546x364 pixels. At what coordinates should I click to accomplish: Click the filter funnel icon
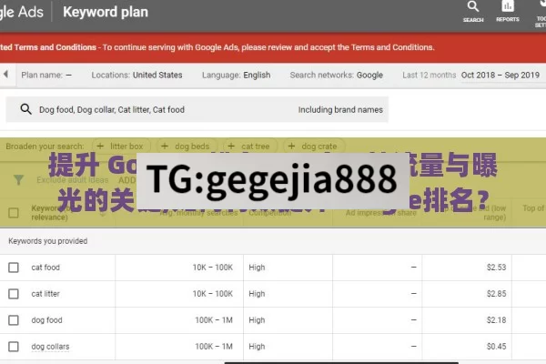18,180
